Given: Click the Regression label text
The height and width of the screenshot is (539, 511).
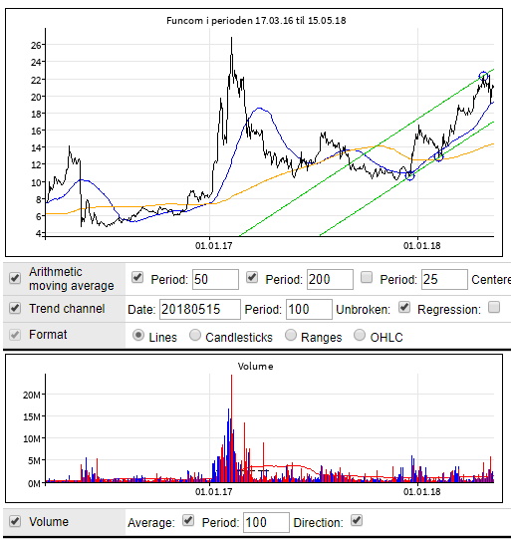Looking at the screenshot, I should 449,310.
